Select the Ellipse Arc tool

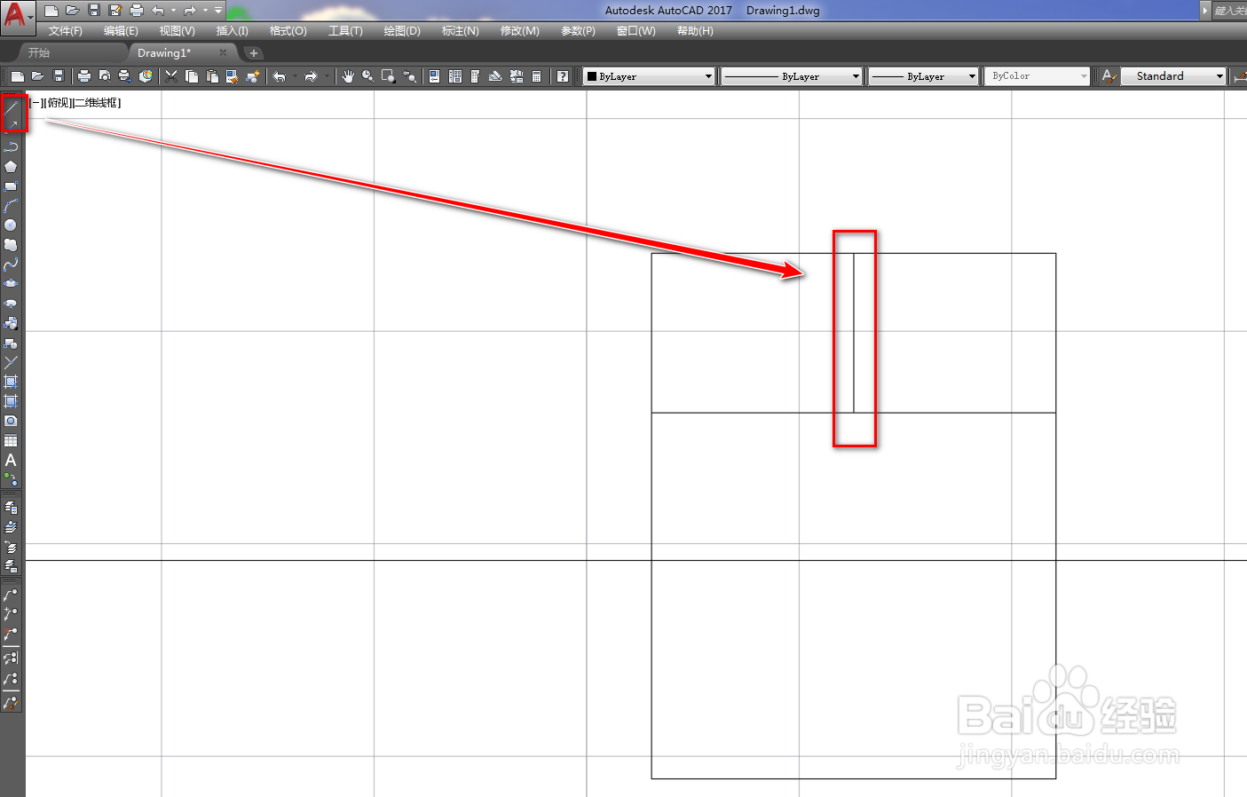(x=11, y=304)
